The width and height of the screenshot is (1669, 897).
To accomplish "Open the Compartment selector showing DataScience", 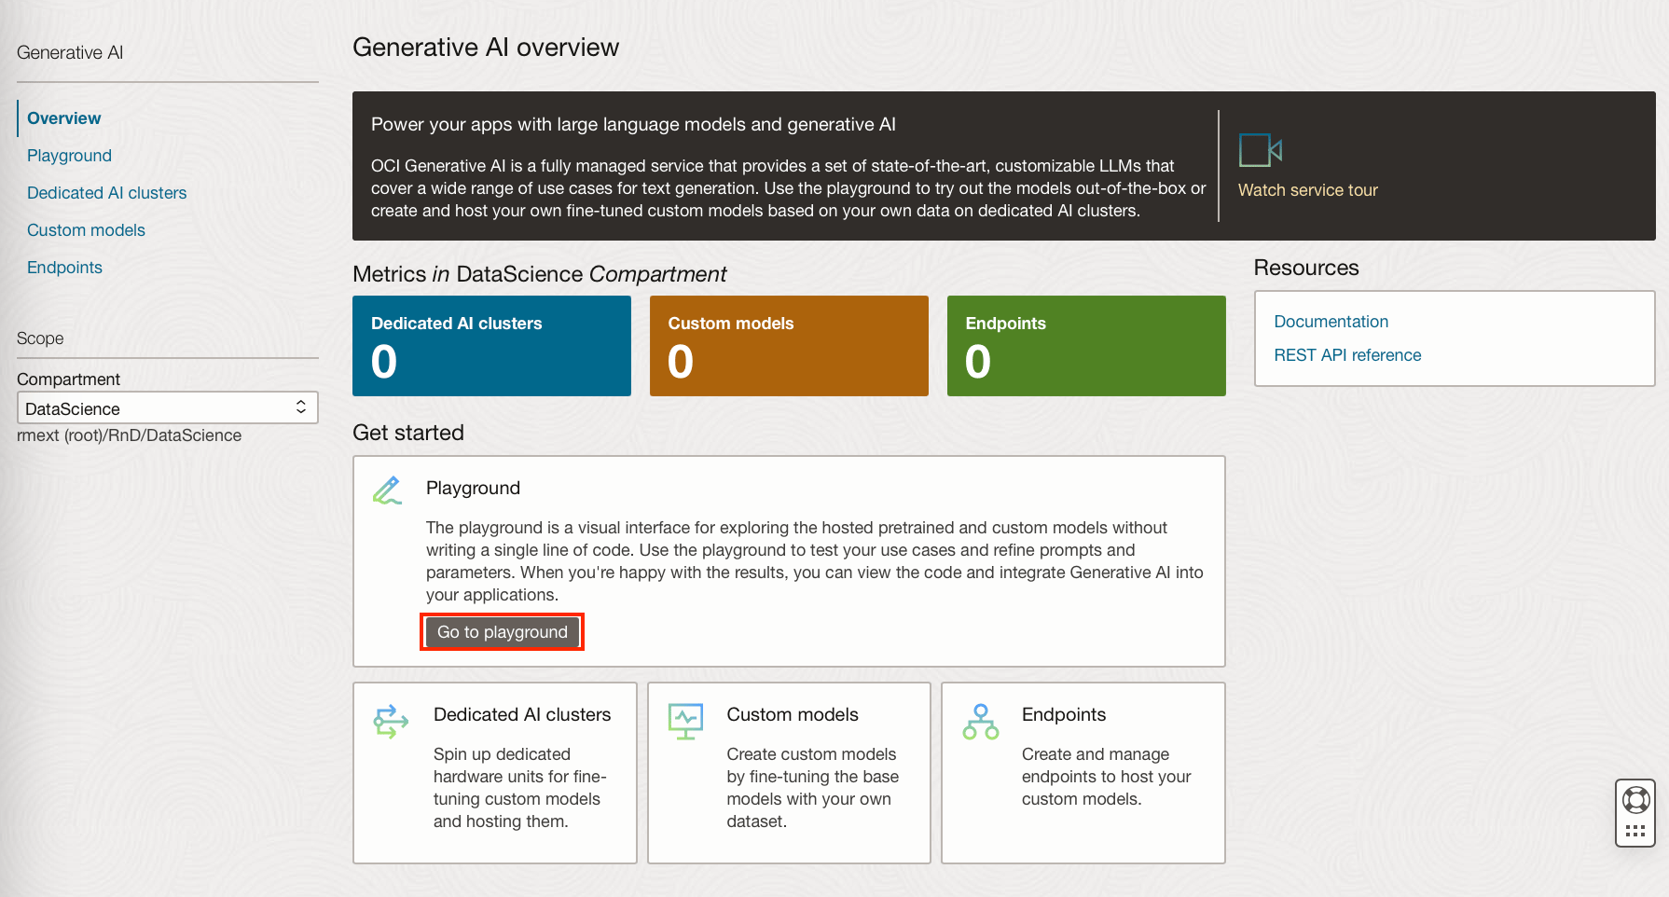I will coord(166,407).
